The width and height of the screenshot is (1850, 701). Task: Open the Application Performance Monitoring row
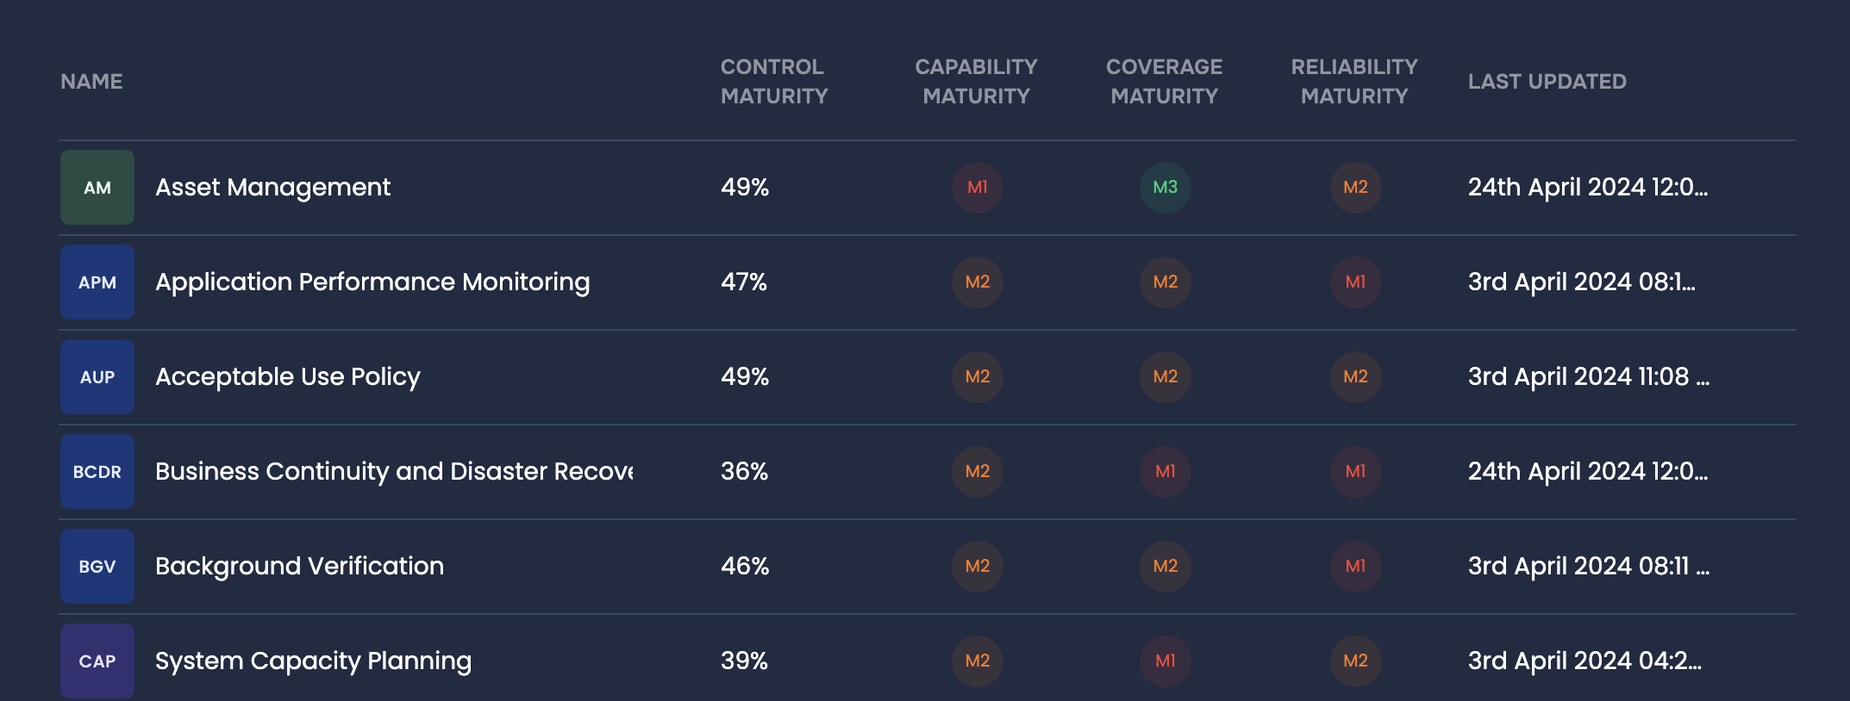[x=372, y=282]
